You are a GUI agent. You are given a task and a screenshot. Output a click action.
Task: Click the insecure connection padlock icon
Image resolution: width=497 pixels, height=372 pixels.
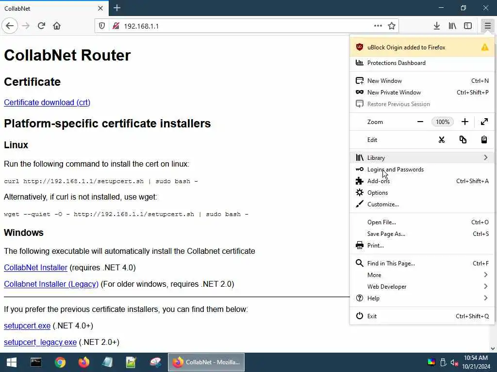click(x=116, y=26)
